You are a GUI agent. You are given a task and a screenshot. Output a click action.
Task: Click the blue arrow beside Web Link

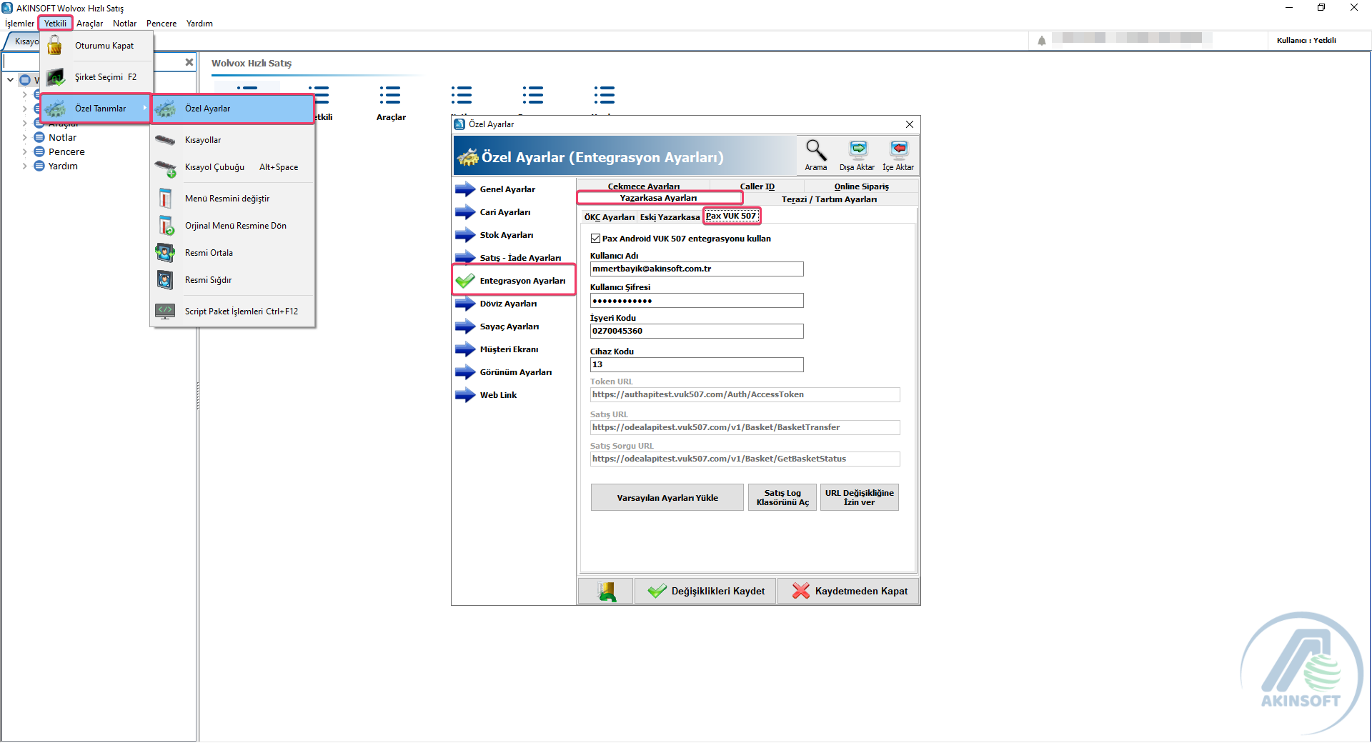tap(465, 395)
